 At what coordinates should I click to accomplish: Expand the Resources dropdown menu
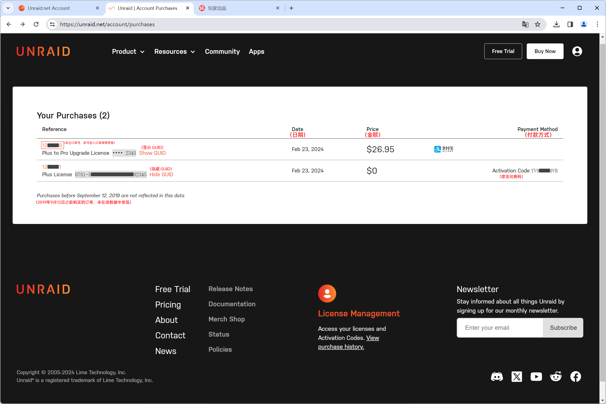[174, 52]
